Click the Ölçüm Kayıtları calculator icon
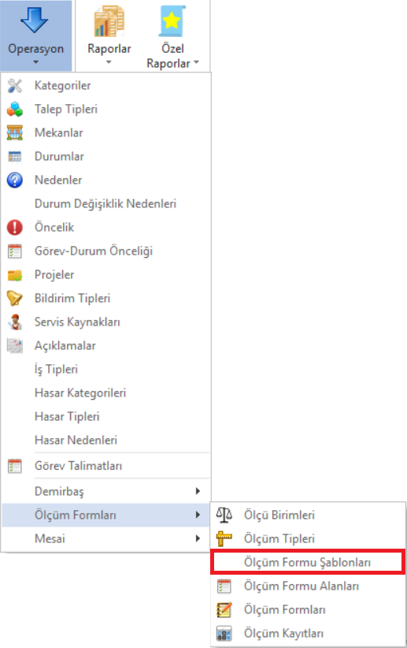This screenshot has width=407, height=648. point(224,633)
